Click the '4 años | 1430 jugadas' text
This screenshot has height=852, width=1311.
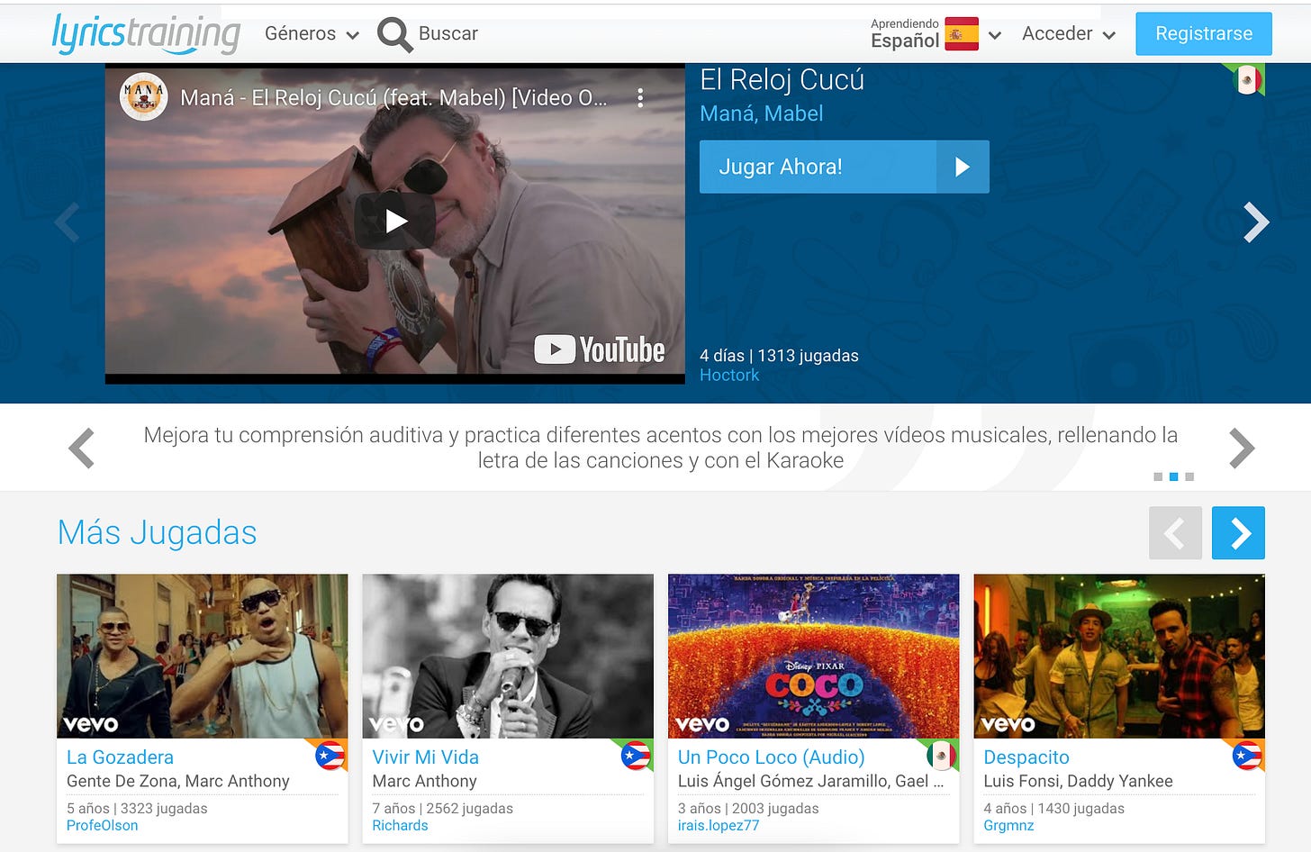pos(1053,809)
